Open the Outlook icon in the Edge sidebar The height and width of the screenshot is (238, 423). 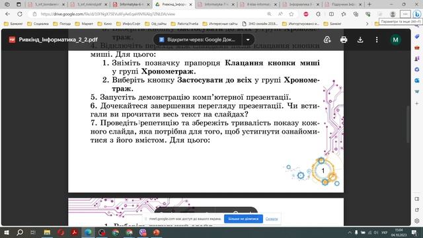pyautogui.click(x=417, y=81)
